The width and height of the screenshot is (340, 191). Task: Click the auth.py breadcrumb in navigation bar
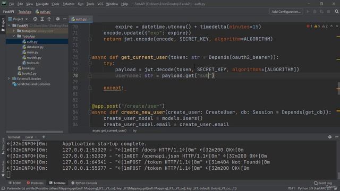point(43,12)
